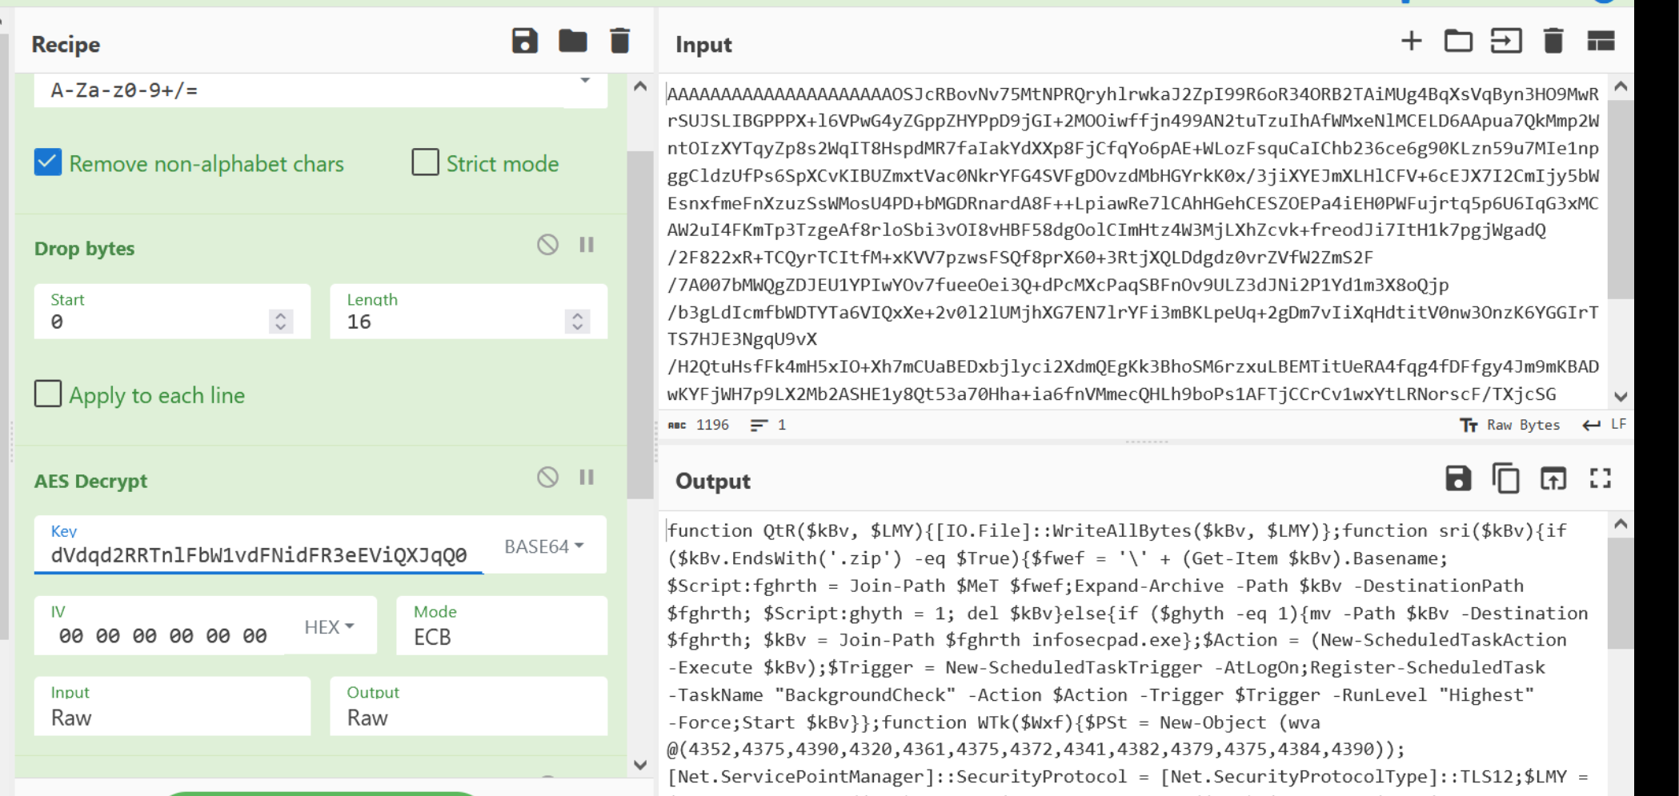
Task: Add a new input tab
Action: pos(1412,41)
